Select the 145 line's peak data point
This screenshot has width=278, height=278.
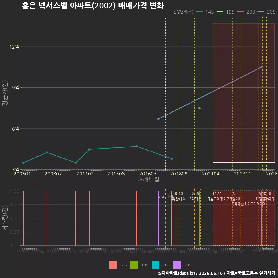point(137,147)
